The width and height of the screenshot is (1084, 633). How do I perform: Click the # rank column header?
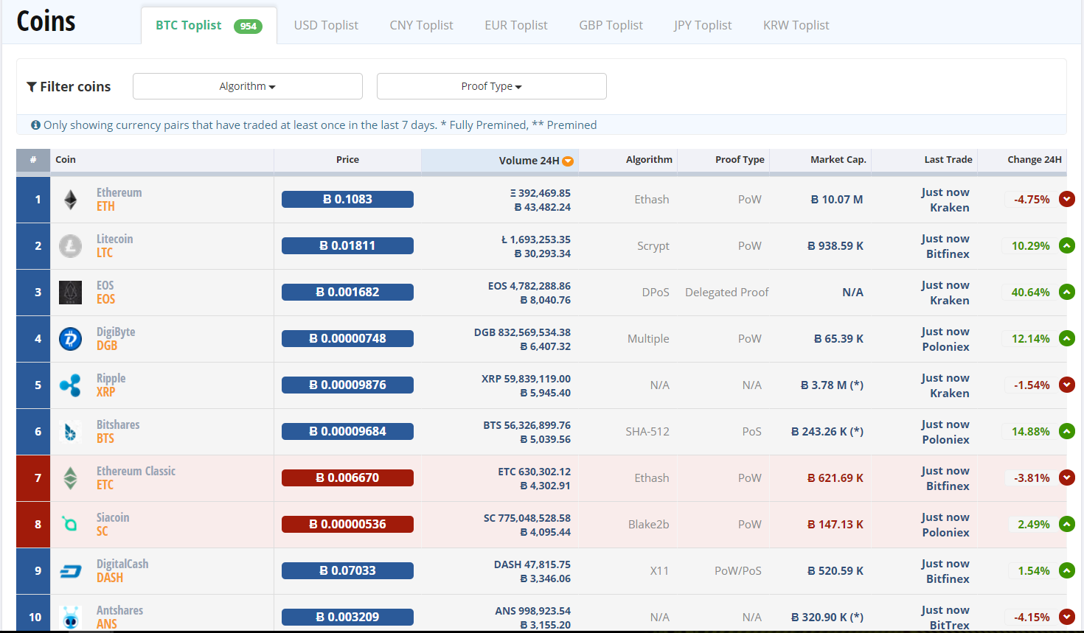[33, 160]
